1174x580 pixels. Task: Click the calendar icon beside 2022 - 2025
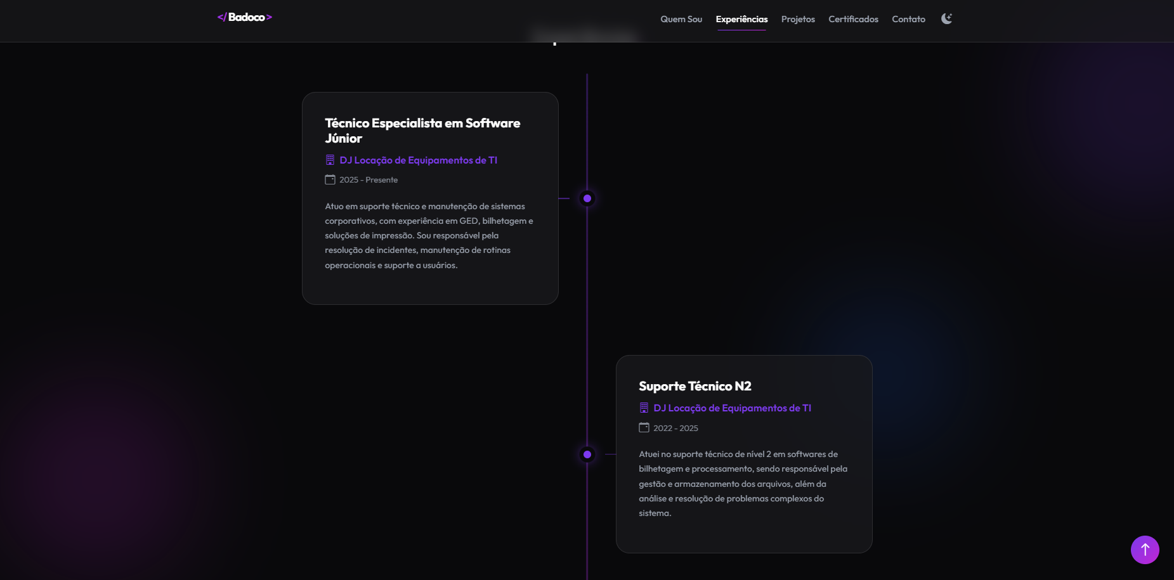(644, 427)
